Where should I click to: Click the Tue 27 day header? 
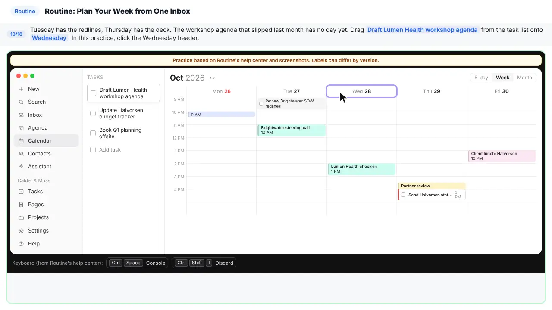click(292, 91)
